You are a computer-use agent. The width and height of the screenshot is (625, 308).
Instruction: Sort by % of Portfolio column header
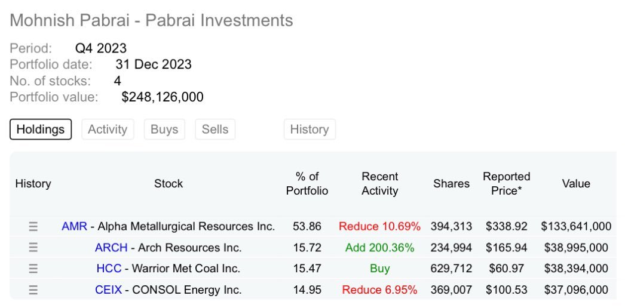pyautogui.click(x=307, y=184)
